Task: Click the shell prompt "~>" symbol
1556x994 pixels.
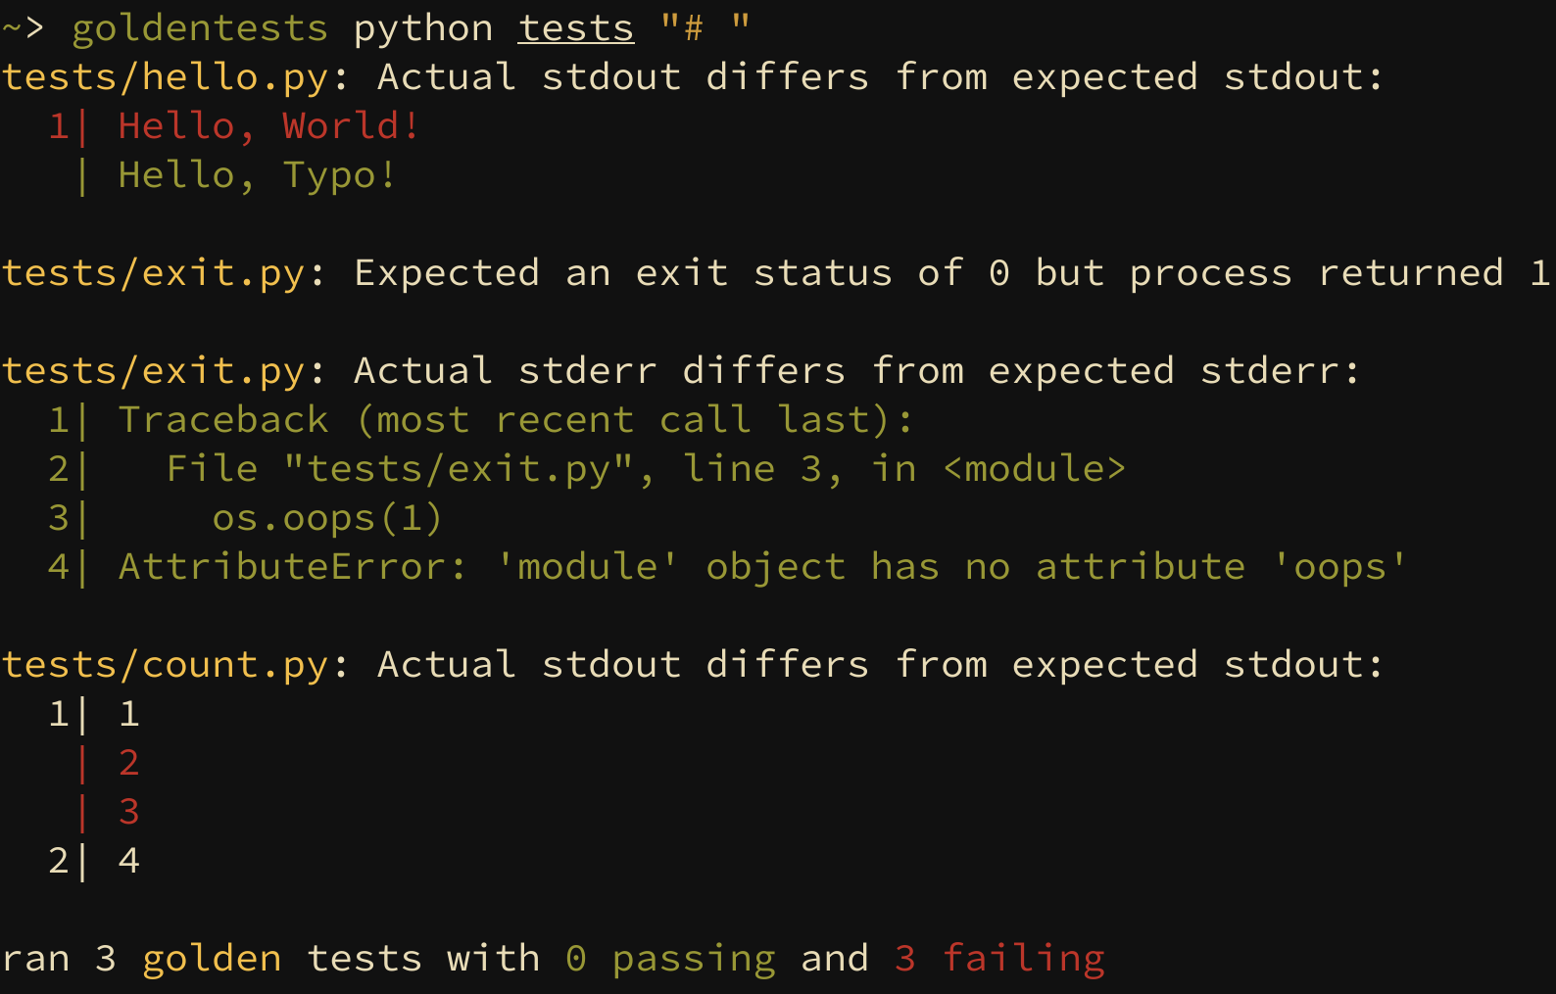Action: point(24,28)
